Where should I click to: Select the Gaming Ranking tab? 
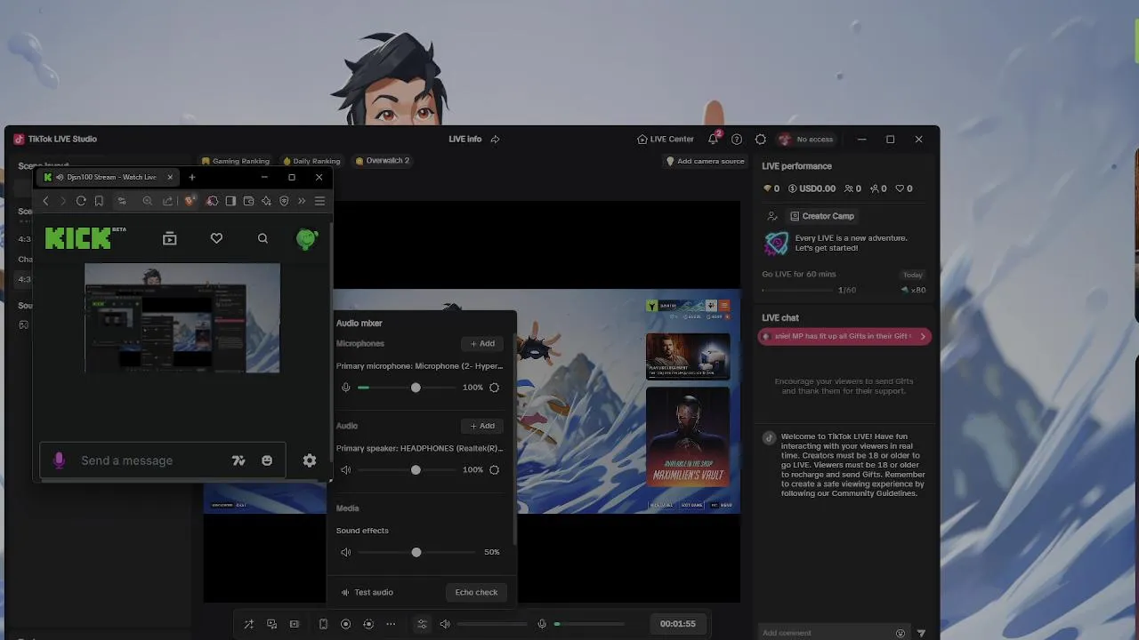(x=235, y=161)
